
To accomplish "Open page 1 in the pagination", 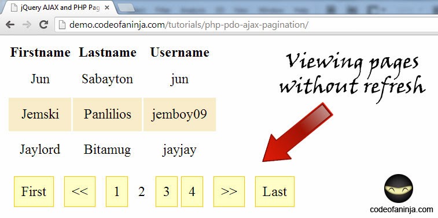I will (x=117, y=191).
